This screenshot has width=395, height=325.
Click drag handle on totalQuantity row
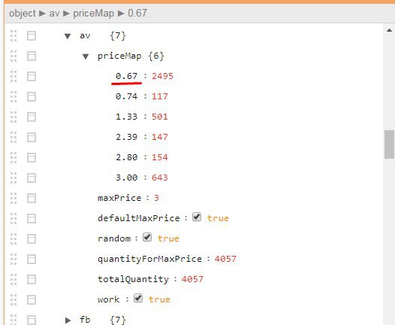coord(14,280)
